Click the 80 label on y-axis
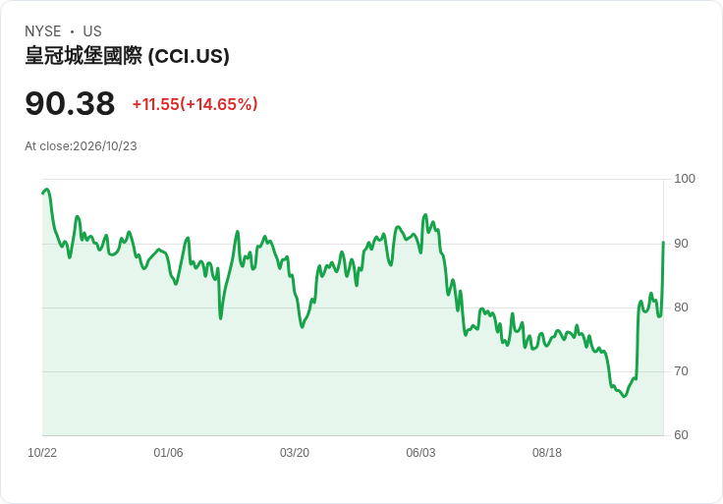Screen dimensions: 723x504 [681, 308]
